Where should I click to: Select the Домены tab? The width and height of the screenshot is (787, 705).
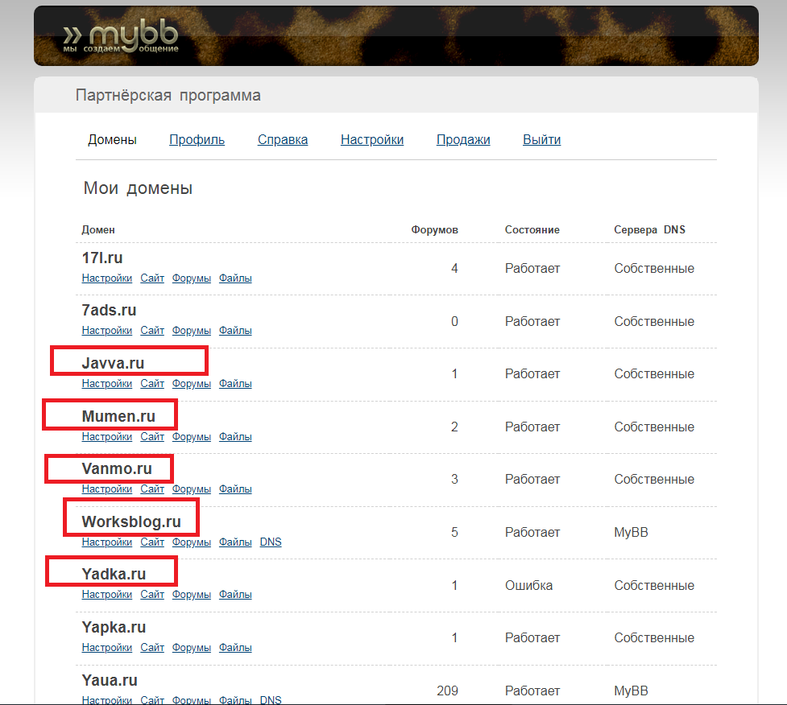(x=113, y=140)
